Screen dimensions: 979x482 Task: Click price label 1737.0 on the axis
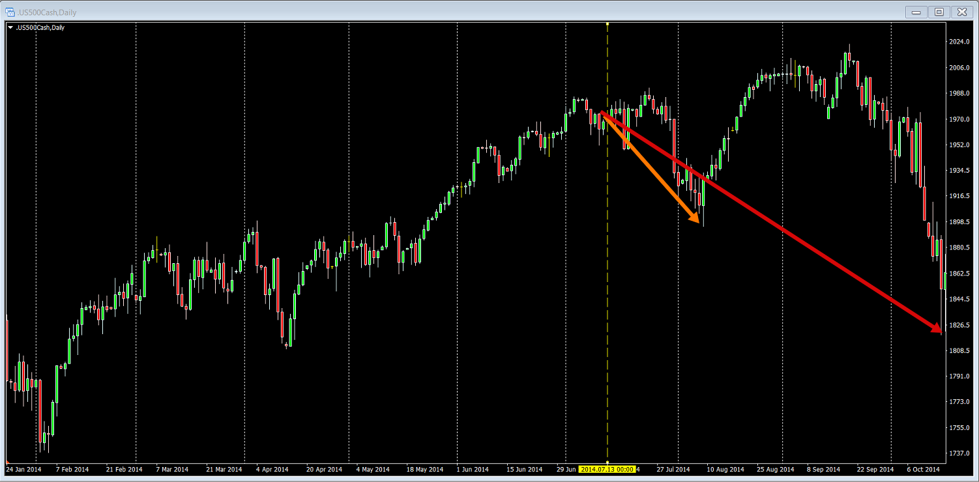point(958,453)
